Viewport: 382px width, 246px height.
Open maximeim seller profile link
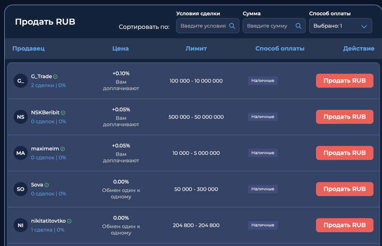coord(45,149)
